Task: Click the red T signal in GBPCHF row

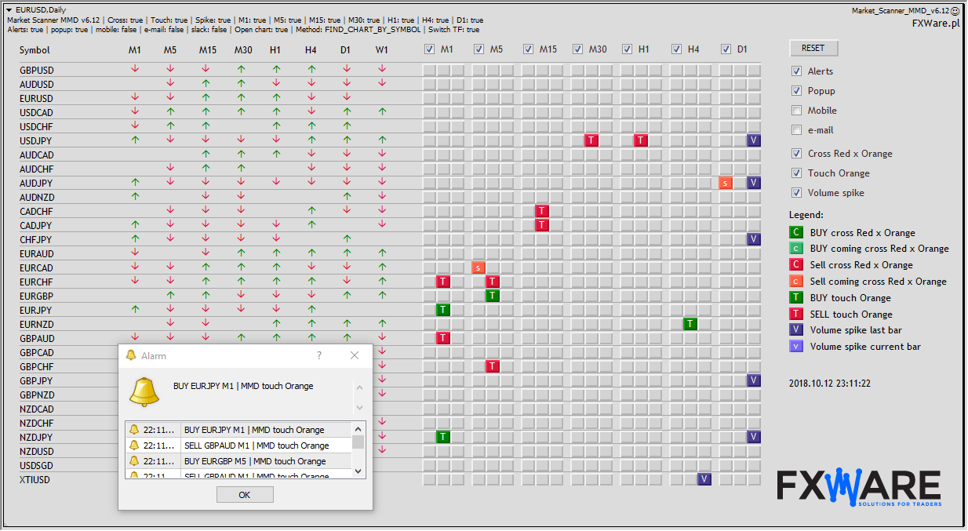Action: [x=493, y=366]
